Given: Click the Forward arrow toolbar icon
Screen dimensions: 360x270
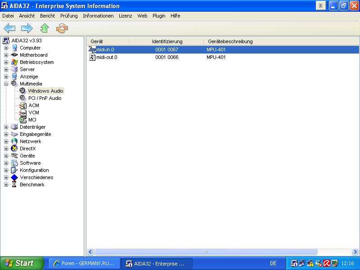Looking at the screenshot, I should [27, 28].
